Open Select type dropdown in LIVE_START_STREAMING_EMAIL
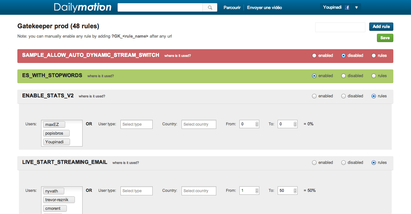411x214 pixels. pyautogui.click(x=137, y=191)
